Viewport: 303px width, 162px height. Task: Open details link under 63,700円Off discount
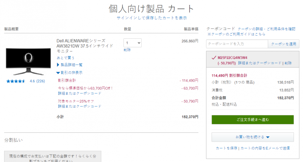(80, 93)
